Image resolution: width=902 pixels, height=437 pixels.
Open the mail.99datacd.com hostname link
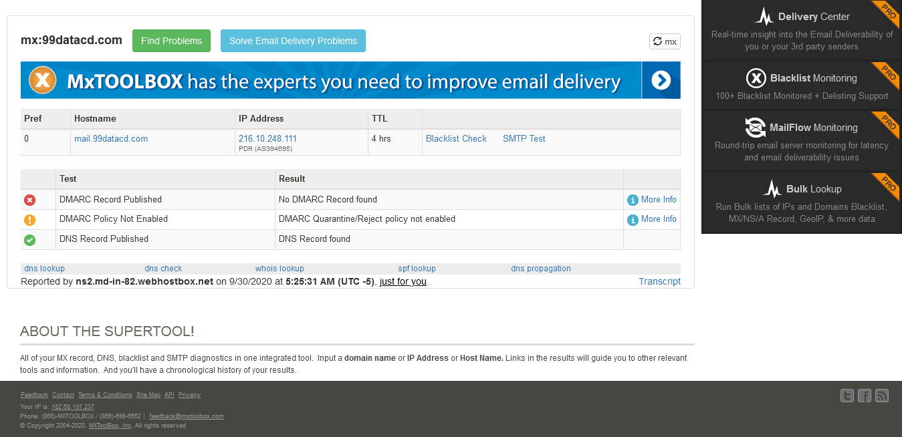tap(111, 139)
